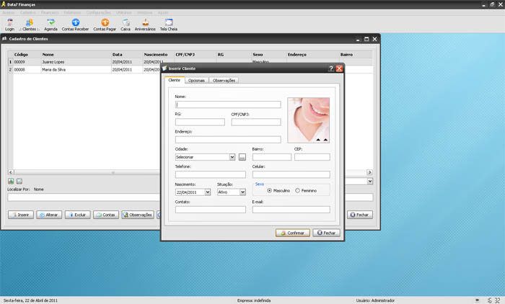Toggle Tela Cheia full screen icon

click(x=168, y=24)
